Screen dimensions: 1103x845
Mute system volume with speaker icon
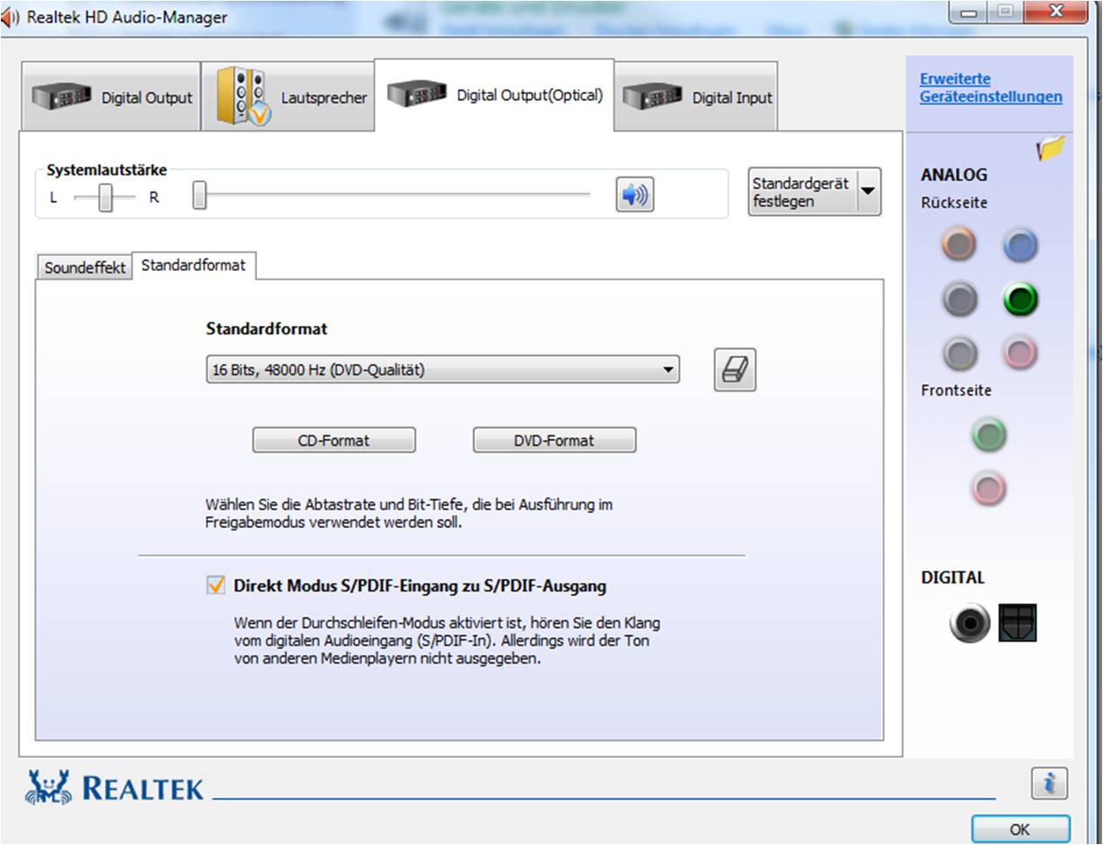point(635,194)
